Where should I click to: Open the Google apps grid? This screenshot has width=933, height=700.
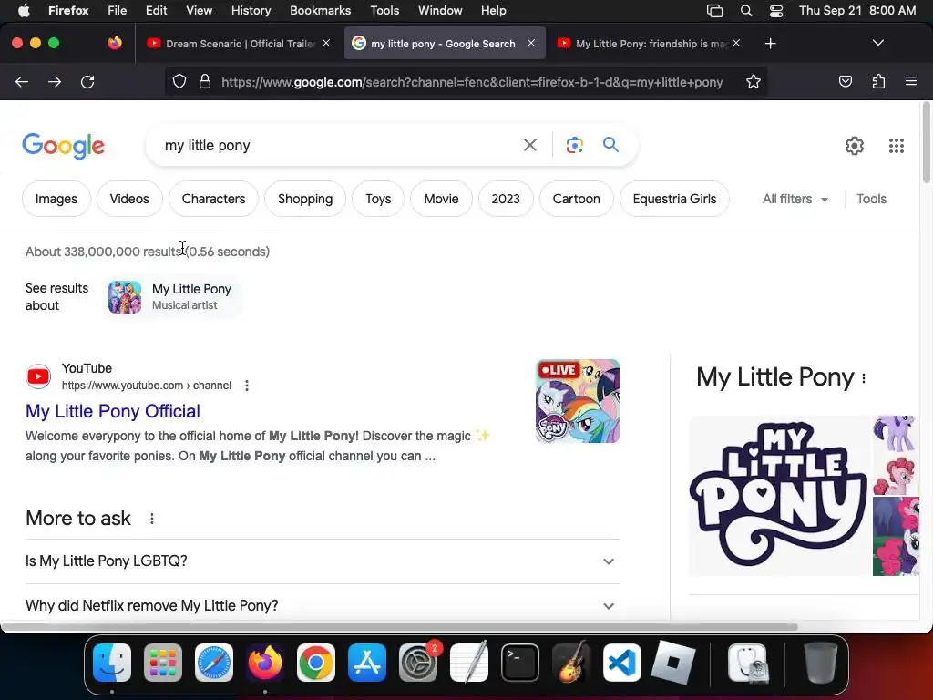[x=897, y=146]
